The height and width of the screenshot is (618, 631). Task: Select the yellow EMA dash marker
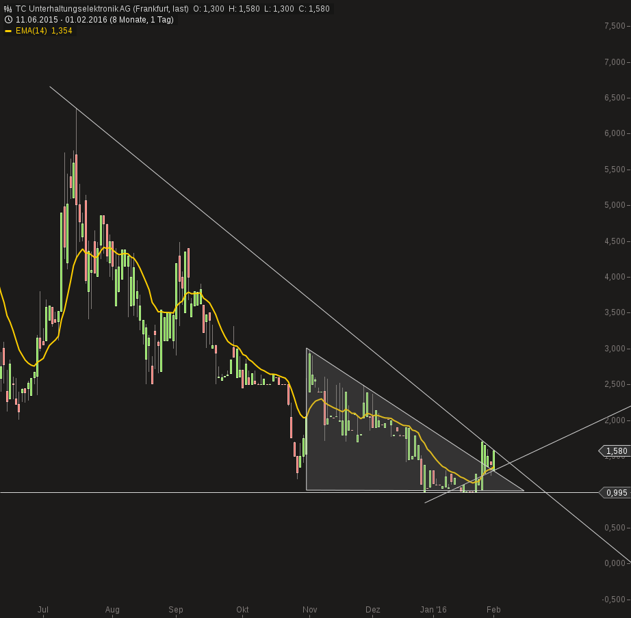(8, 30)
